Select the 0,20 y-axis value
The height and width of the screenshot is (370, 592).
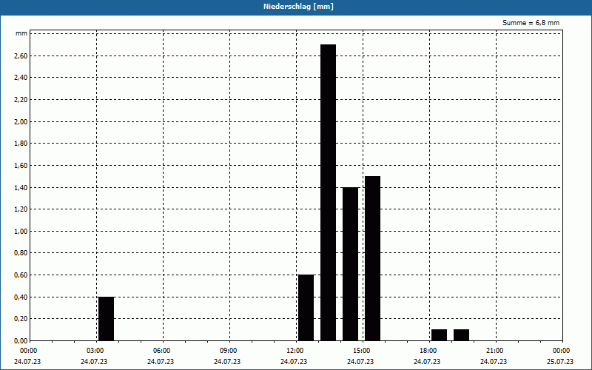[21, 319]
